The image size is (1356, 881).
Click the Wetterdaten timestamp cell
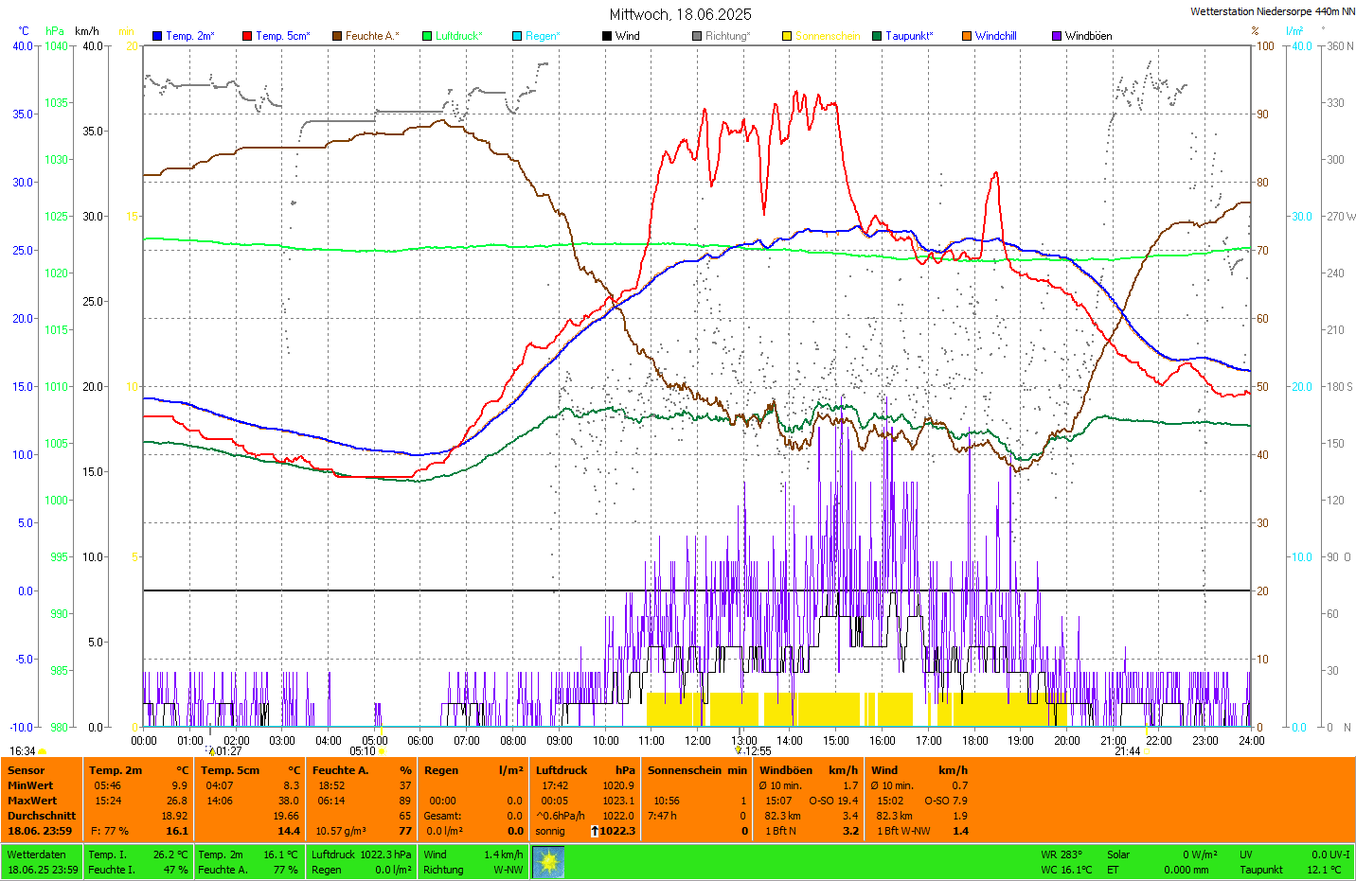tap(43, 862)
